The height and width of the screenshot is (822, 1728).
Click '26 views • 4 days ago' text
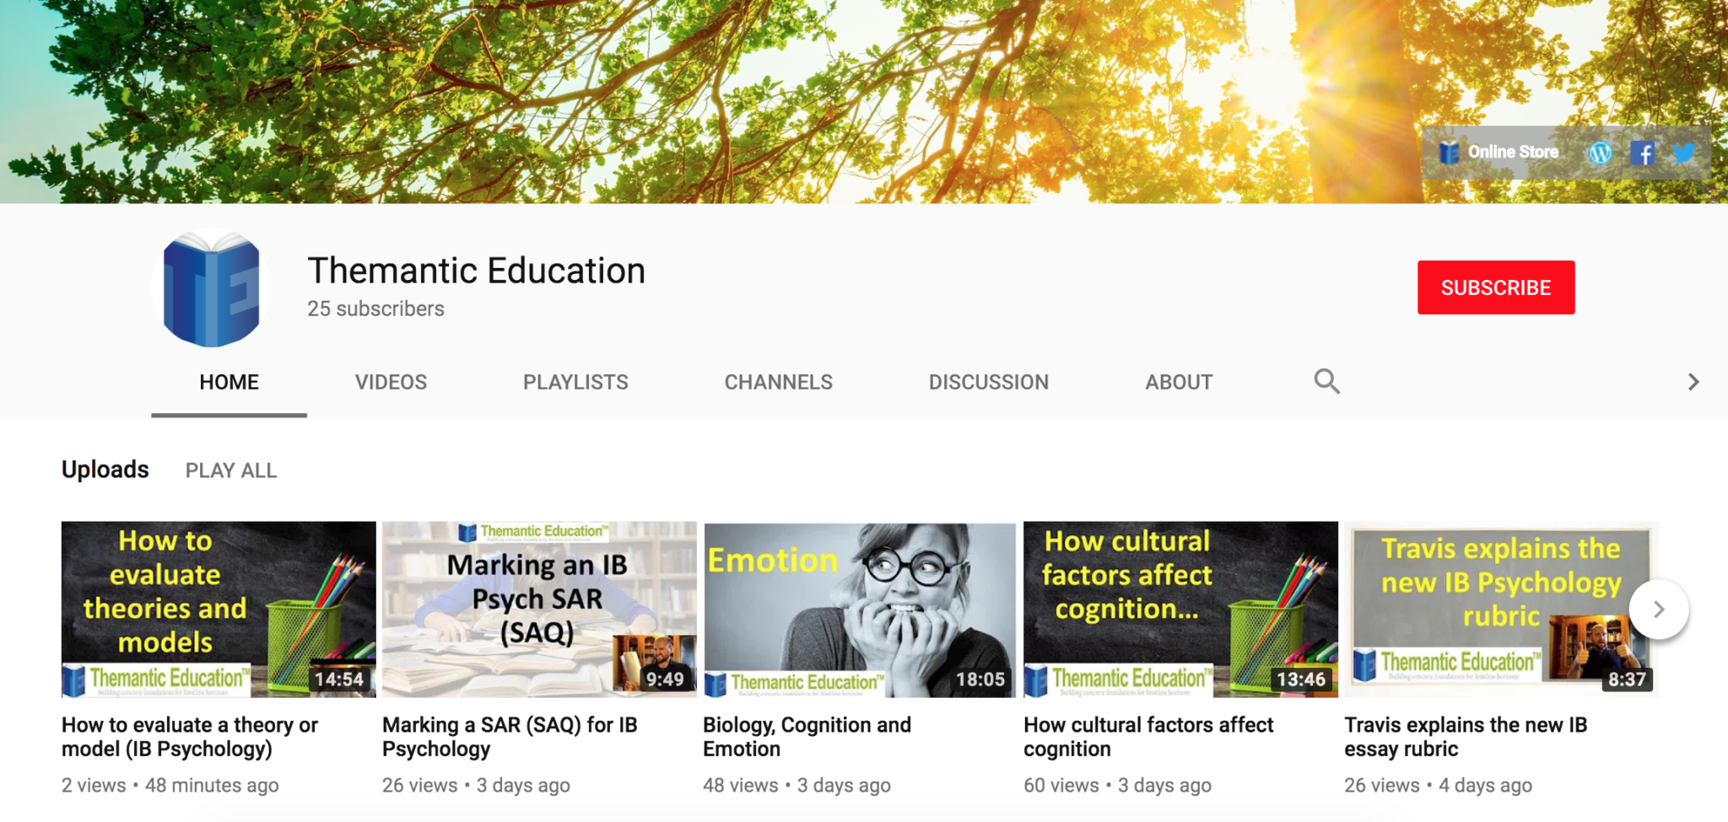(x=1438, y=785)
